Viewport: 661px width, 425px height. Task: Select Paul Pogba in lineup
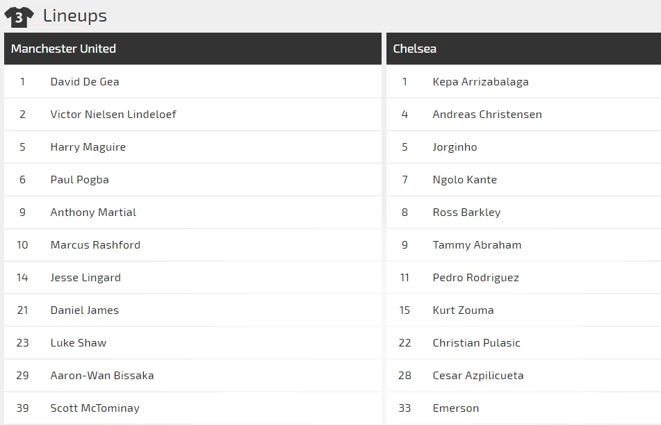(79, 179)
